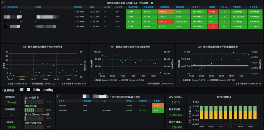
Task: Click the 37.71 week uptime cell
Action: [x=79, y=21]
